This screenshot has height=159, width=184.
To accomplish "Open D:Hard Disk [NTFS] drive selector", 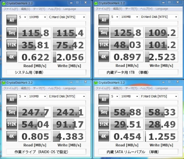I will point(159,17).
